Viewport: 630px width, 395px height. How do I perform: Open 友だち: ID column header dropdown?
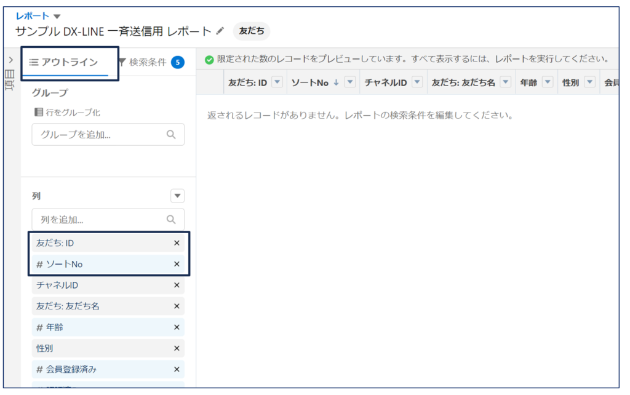(276, 82)
